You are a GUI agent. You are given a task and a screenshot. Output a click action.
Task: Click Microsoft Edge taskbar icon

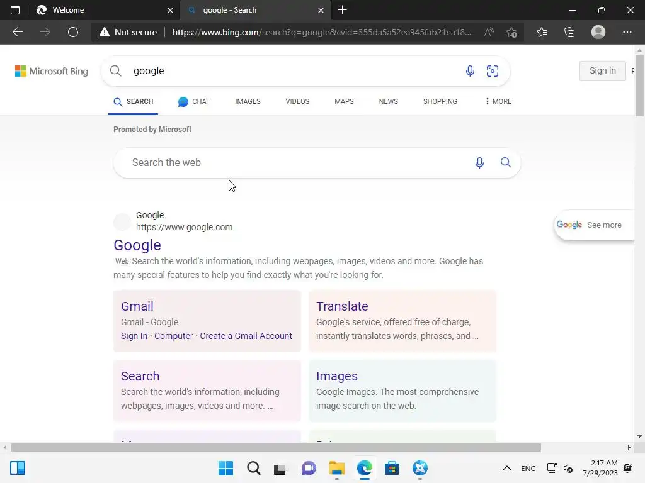pyautogui.click(x=365, y=468)
